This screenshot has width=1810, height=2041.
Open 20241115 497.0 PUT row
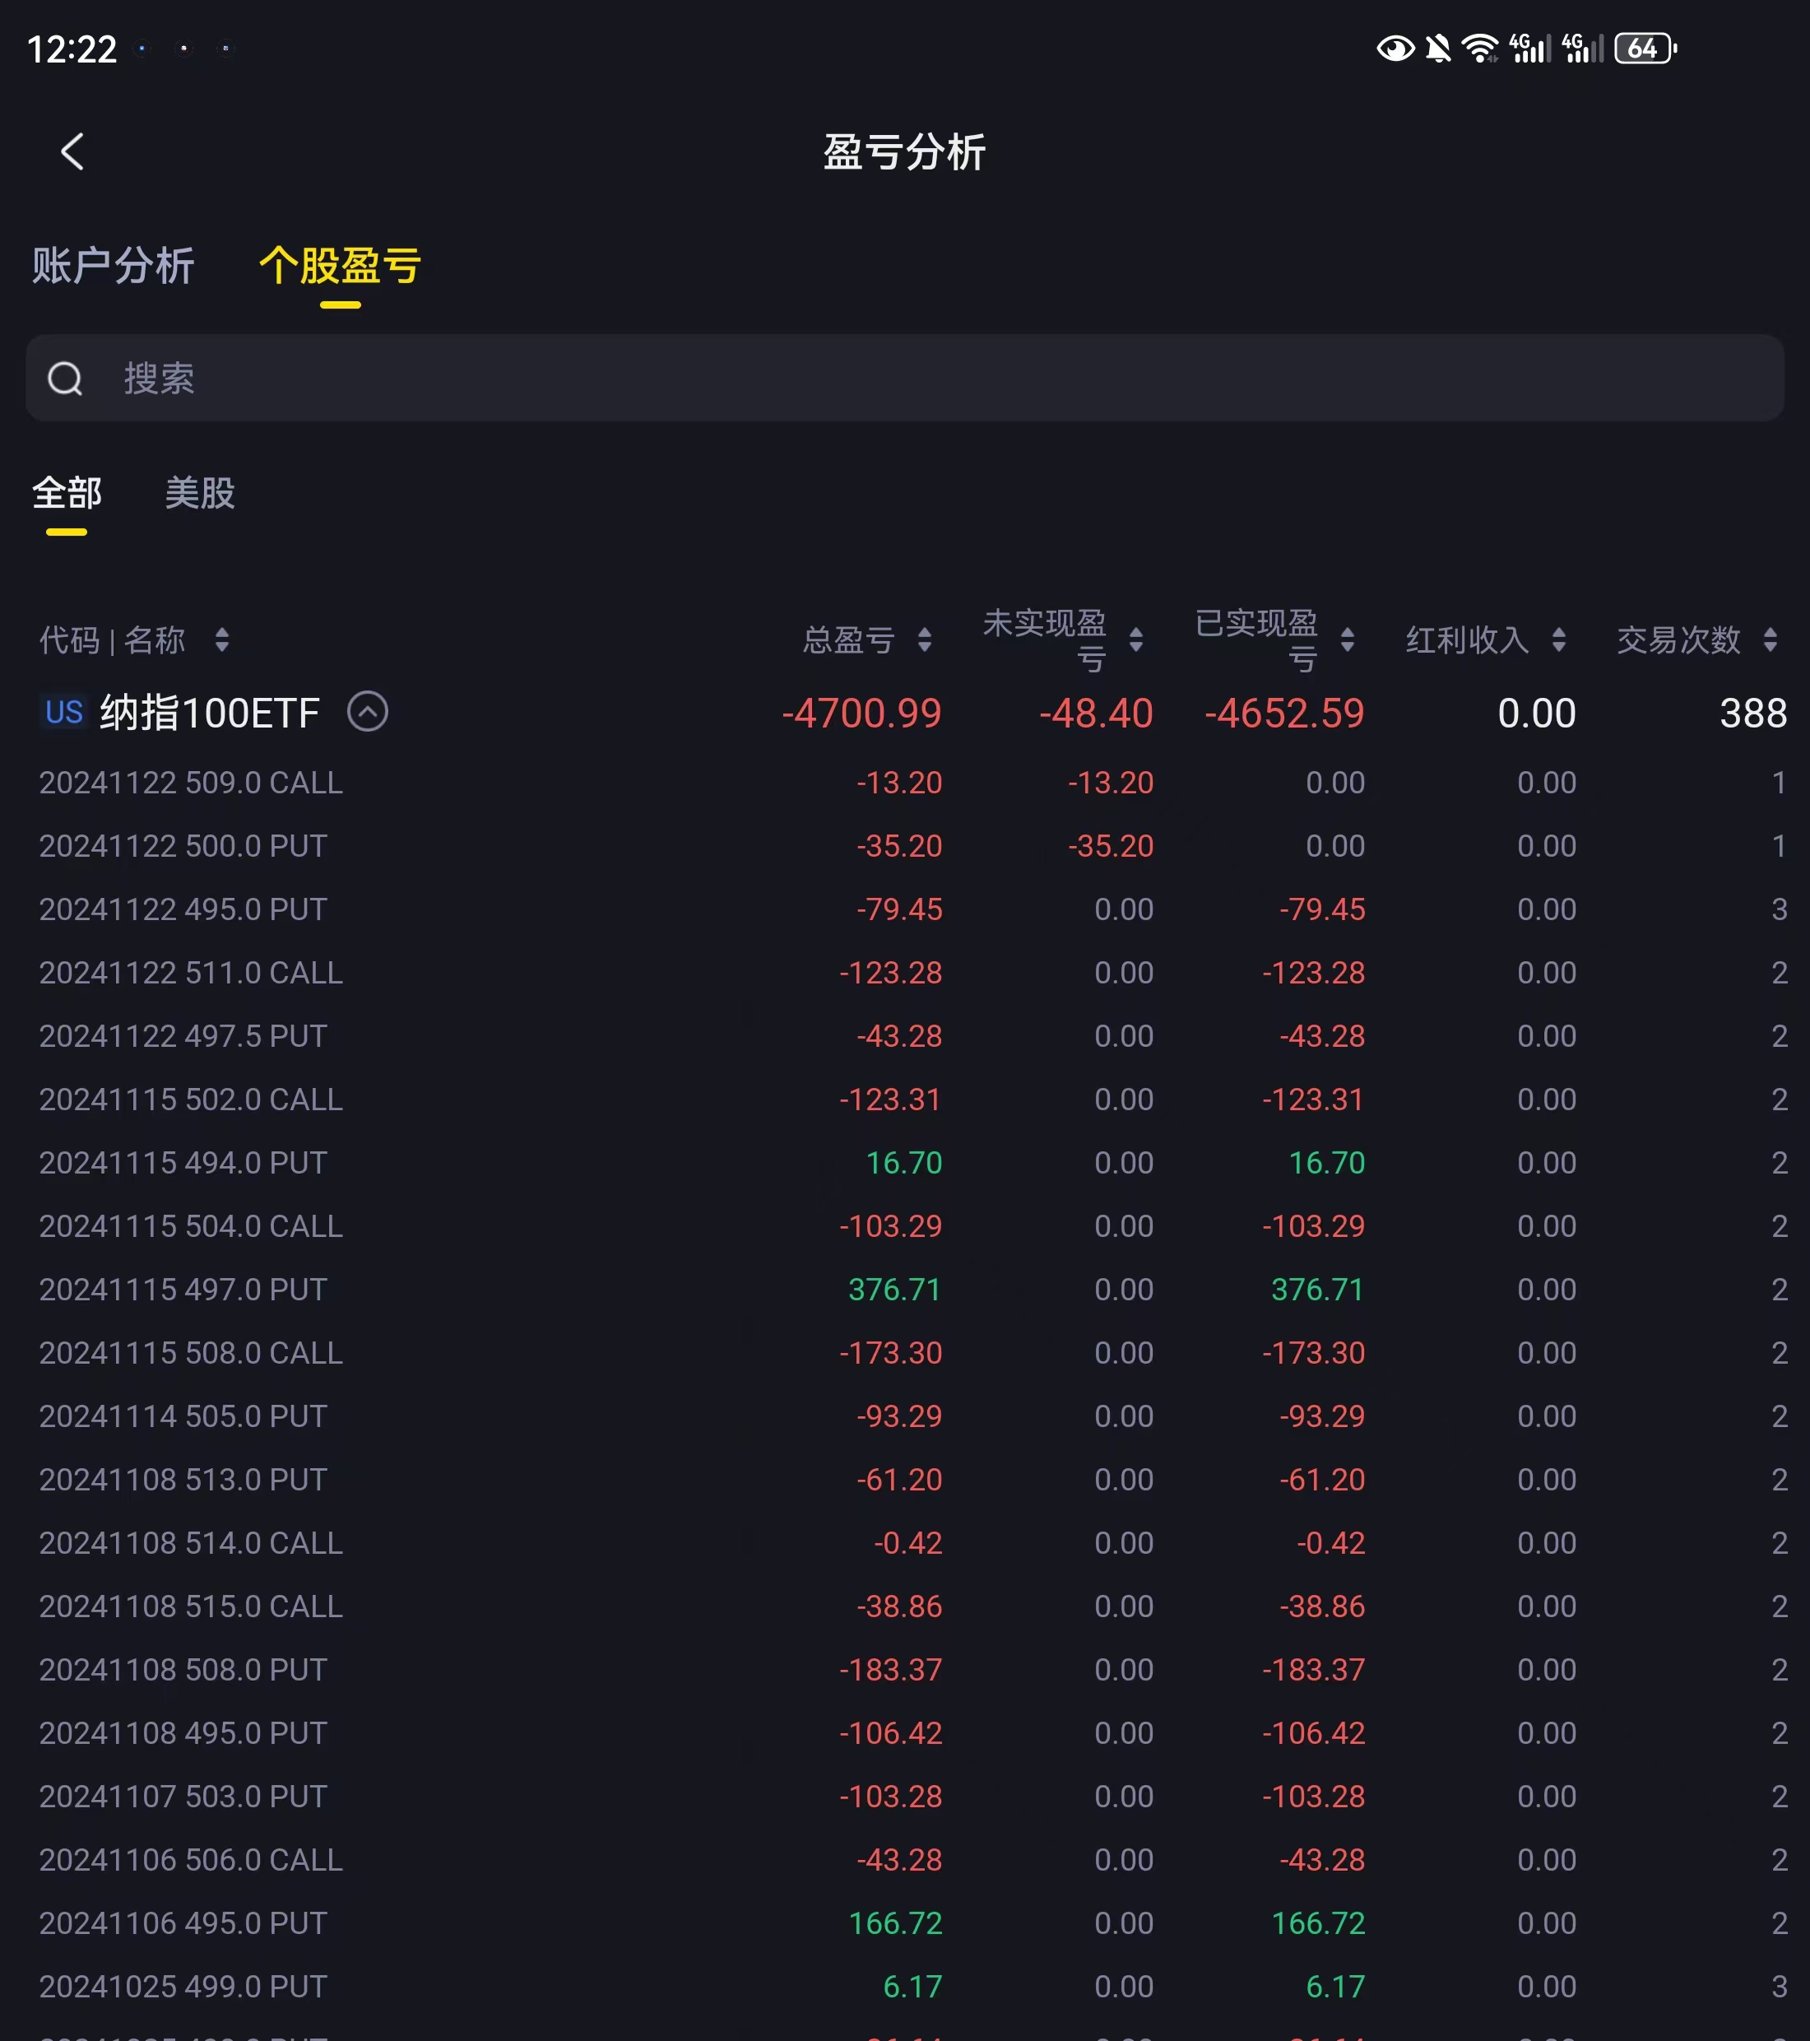point(183,1290)
